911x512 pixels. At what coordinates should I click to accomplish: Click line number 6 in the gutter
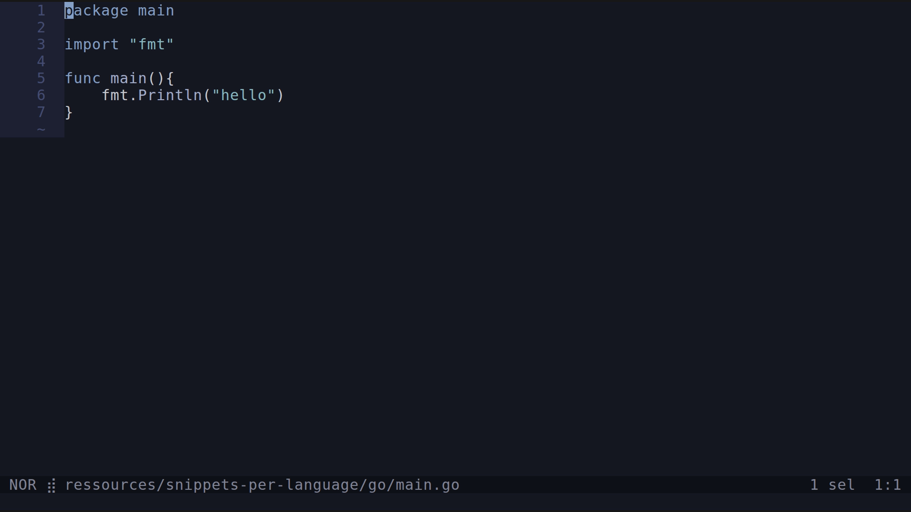point(41,95)
